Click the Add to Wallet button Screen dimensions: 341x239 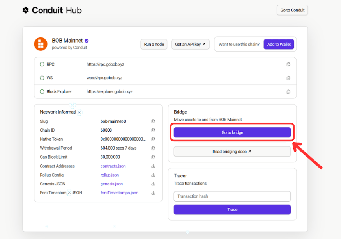(x=279, y=45)
